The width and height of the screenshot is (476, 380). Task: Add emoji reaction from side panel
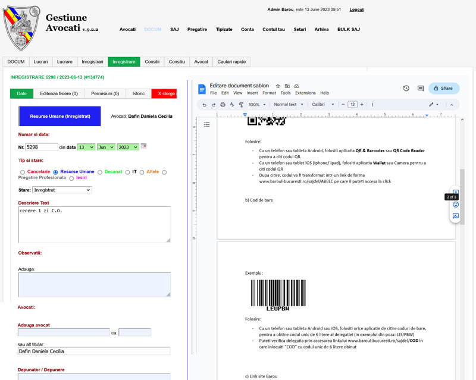456,205
